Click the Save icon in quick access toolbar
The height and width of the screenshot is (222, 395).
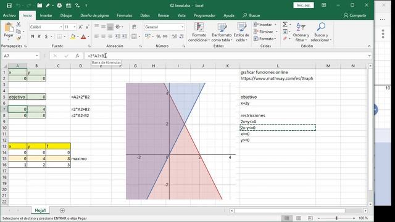(9, 6)
